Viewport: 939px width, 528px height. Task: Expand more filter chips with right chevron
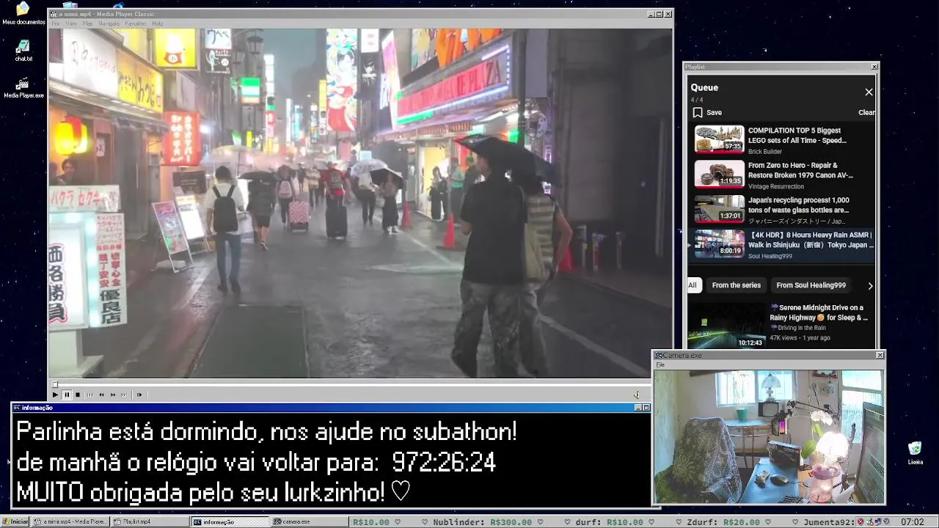click(870, 286)
